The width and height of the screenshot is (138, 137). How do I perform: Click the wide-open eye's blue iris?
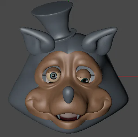[54, 76]
